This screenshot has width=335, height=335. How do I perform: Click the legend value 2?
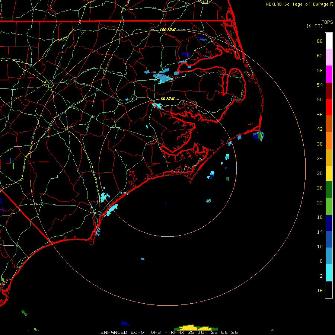(x=321, y=276)
